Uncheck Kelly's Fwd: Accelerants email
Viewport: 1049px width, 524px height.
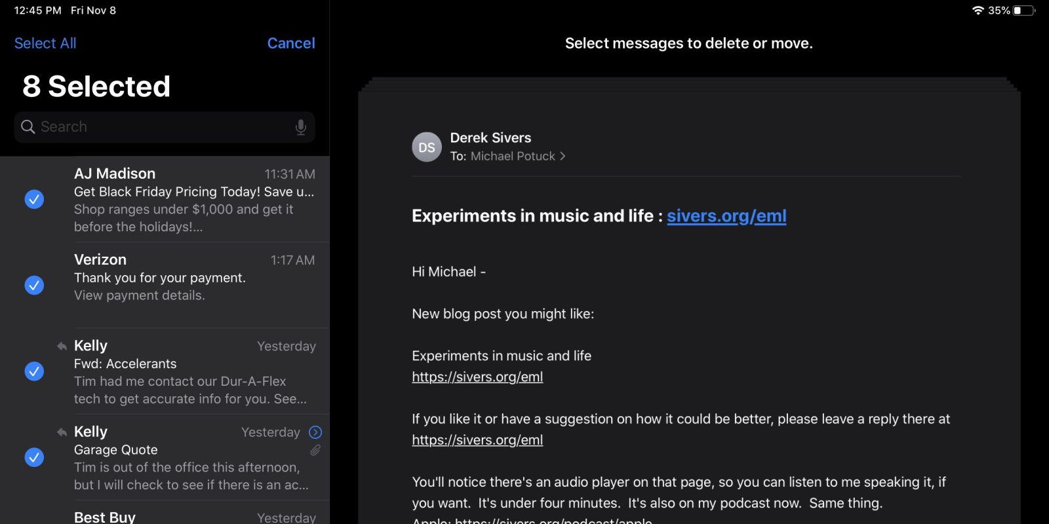click(x=34, y=371)
